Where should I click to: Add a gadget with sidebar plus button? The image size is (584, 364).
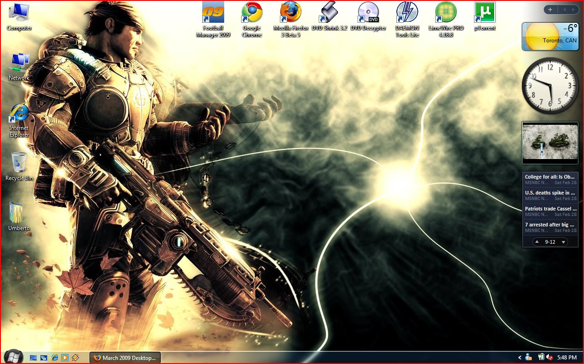click(x=550, y=9)
